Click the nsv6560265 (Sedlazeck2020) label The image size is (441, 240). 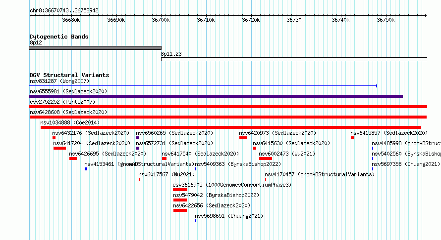tap(174, 133)
